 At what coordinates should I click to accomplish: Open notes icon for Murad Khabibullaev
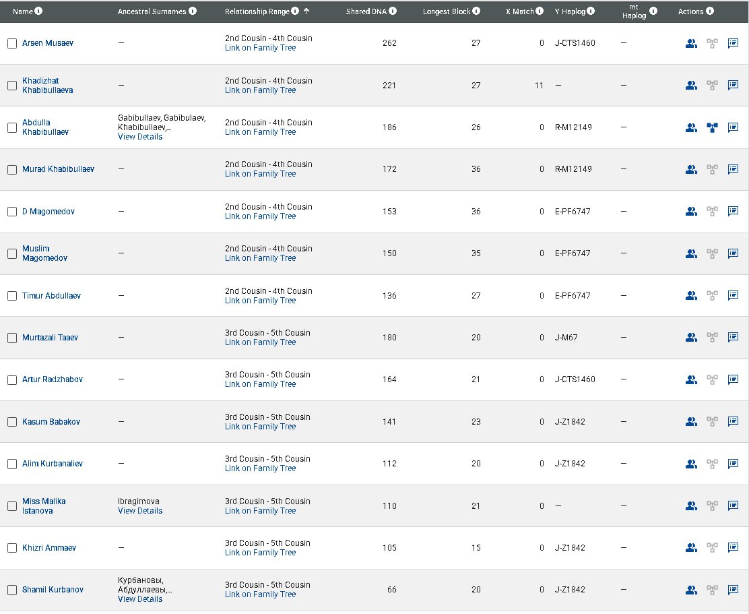(734, 169)
